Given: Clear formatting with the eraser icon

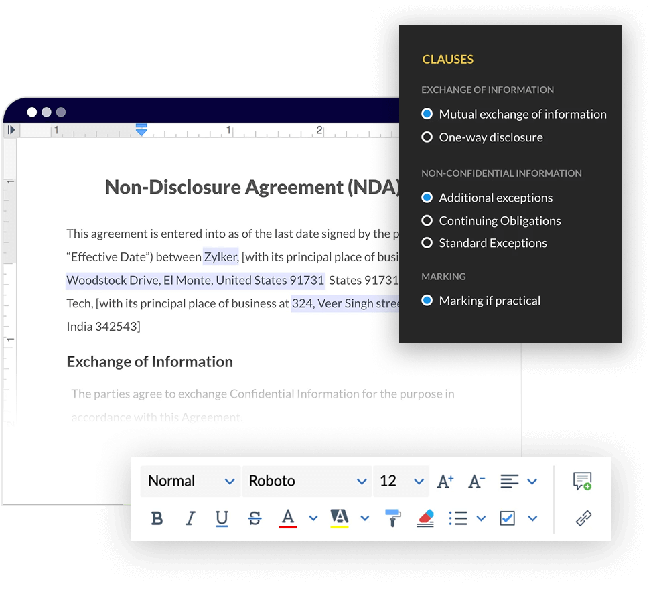Looking at the screenshot, I should [x=426, y=518].
